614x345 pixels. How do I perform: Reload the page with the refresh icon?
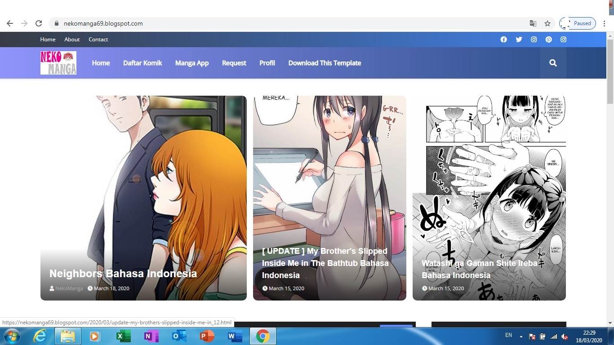(x=39, y=23)
